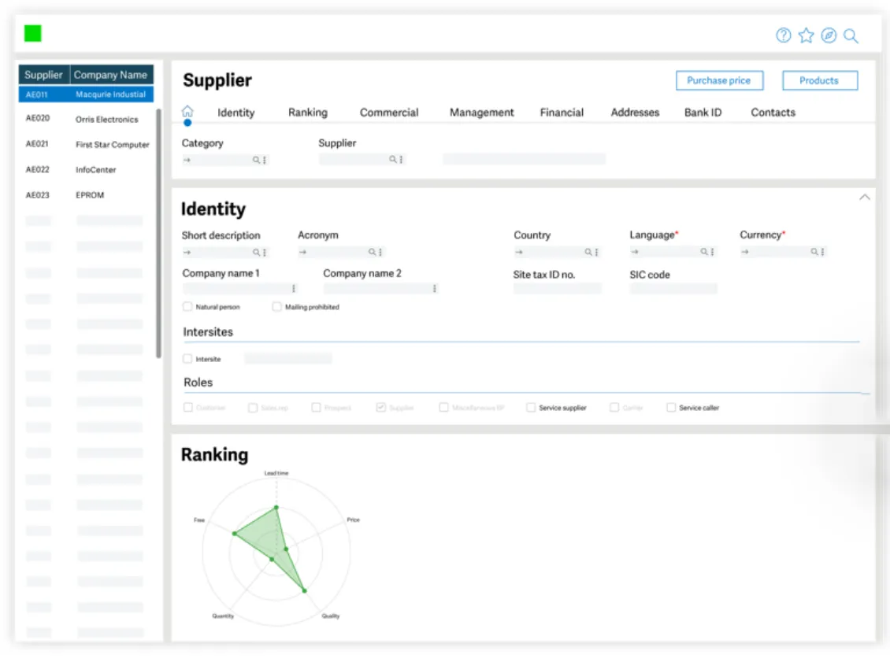This screenshot has width=890, height=662.
Task: Click the green square logo
Action: [33, 34]
